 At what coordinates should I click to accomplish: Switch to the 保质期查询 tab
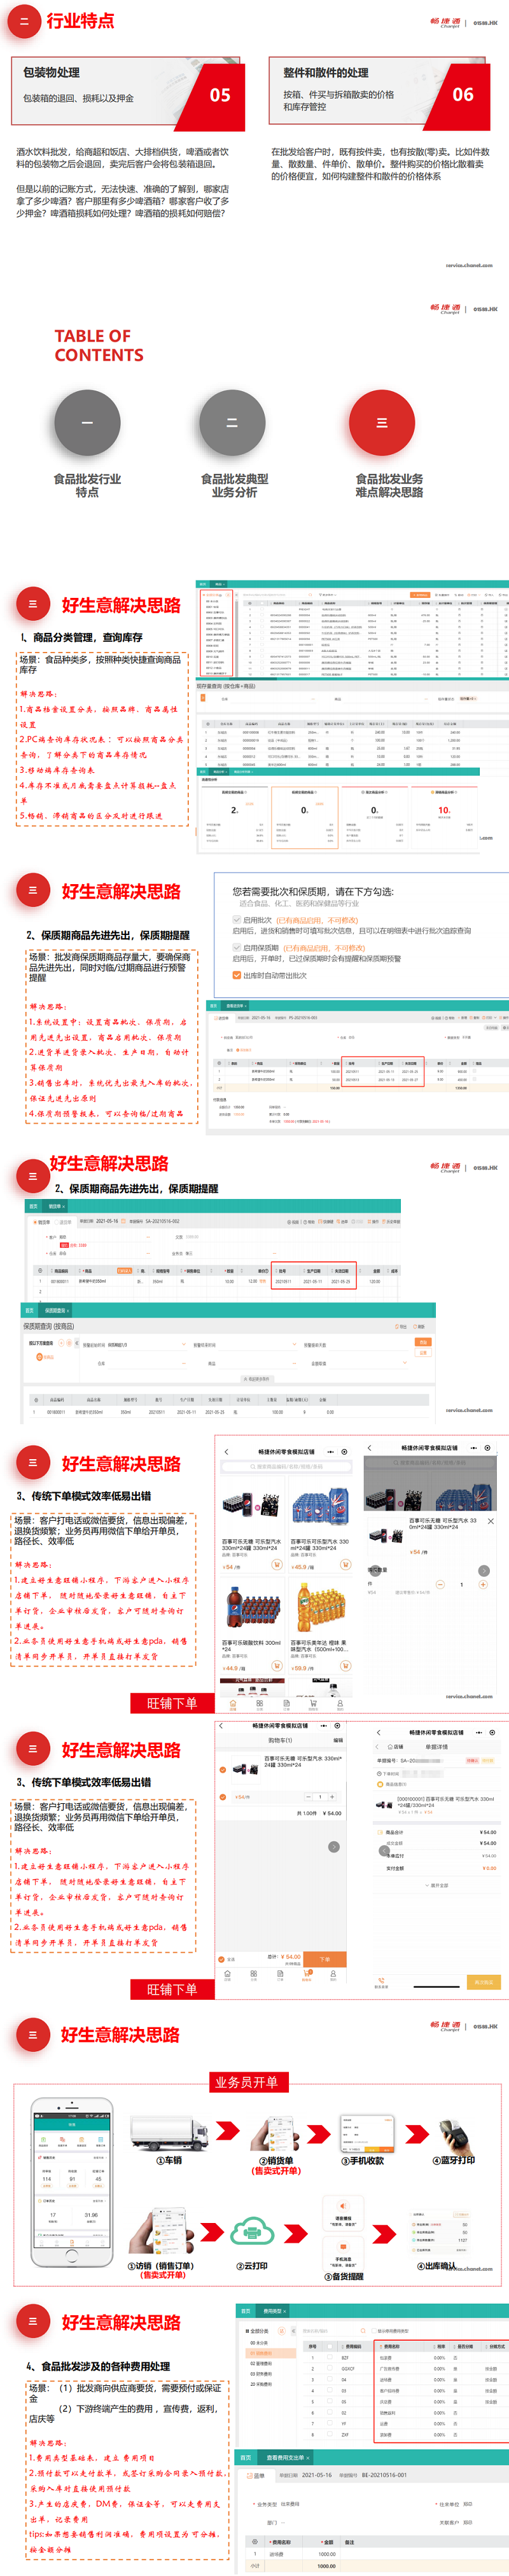[x=55, y=1310]
